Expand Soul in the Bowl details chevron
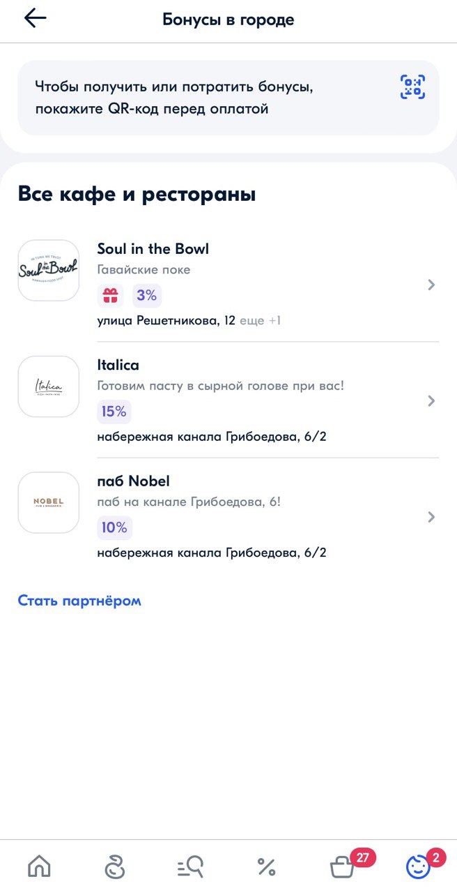Image resolution: width=457 pixels, height=893 pixels. point(431,285)
